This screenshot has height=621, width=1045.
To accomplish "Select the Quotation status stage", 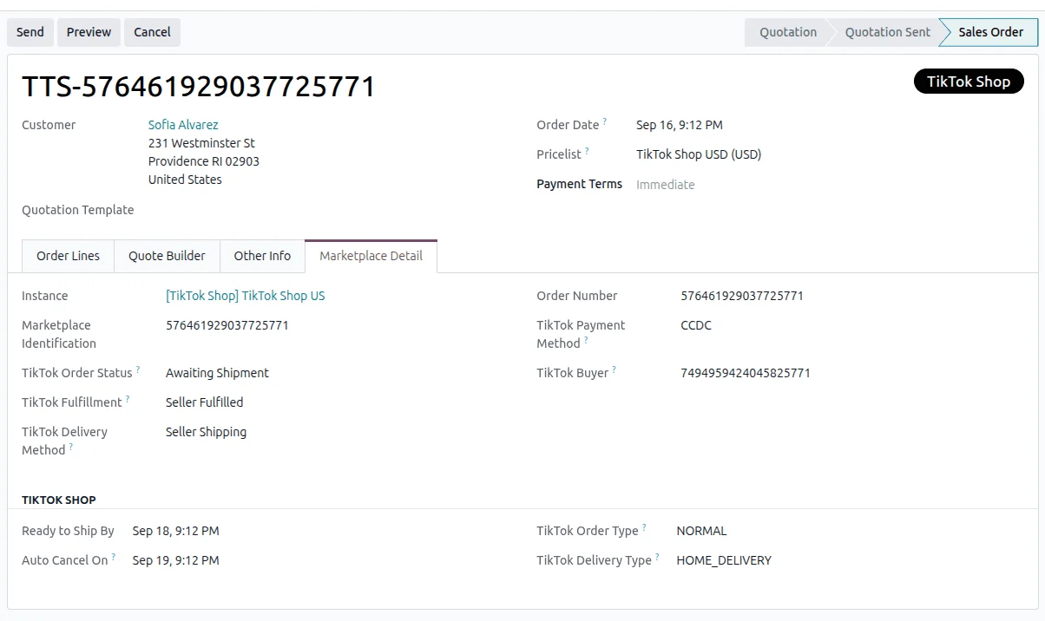I will tap(787, 32).
